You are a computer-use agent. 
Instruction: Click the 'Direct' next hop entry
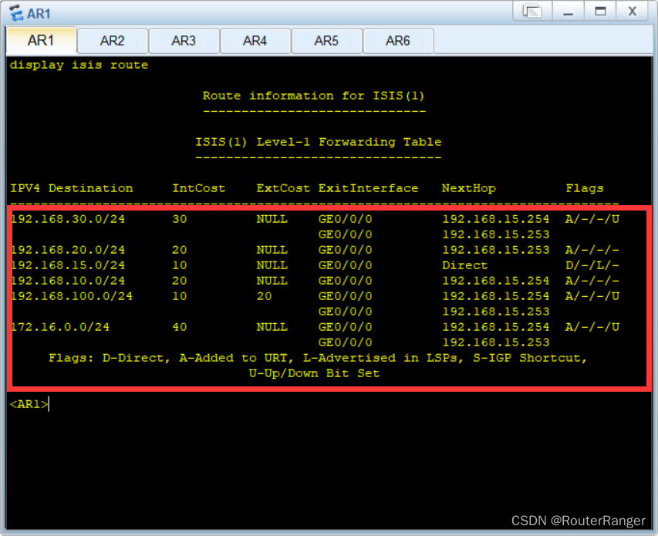point(465,265)
